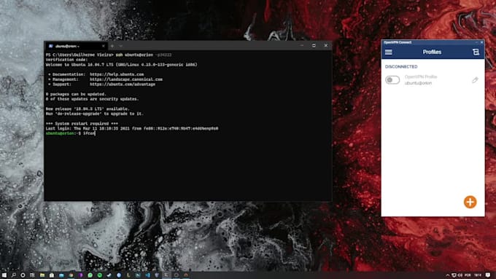Image resolution: width=496 pixels, height=279 pixels.
Task: Open Spotify icon on the taskbar
Action: [x=100, y=275]
